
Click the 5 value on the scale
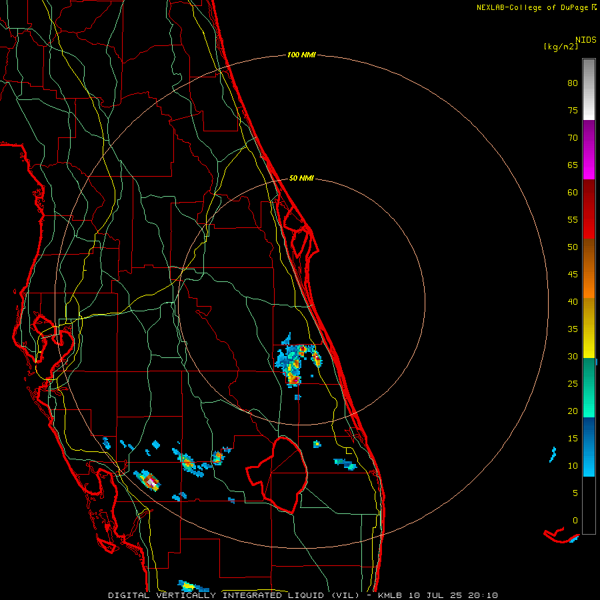tap(575, 493)
